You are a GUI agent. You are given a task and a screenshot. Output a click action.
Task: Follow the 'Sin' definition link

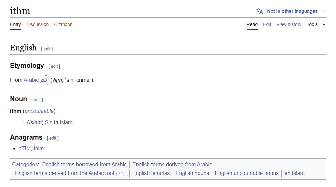coord(49,122)
